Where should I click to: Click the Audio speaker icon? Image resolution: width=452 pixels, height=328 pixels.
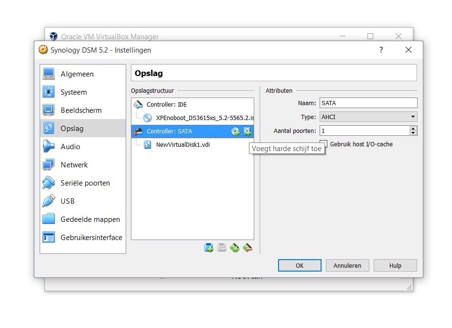pyautogui.click(x=48, y=146)
